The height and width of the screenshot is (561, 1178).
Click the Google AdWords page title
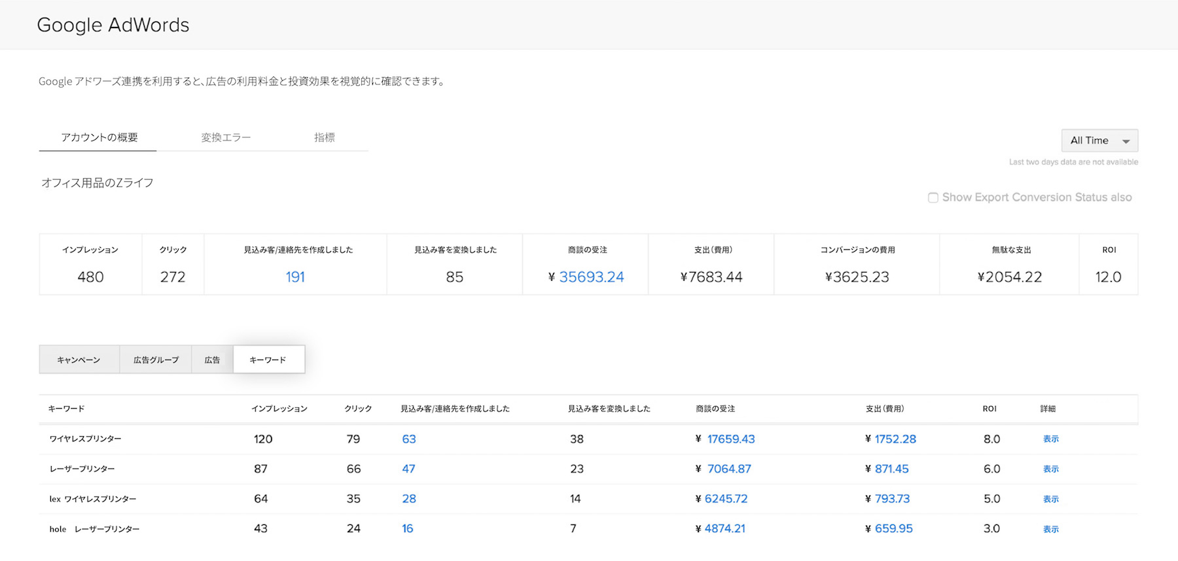pyautogui.click(x=113, y=25)
